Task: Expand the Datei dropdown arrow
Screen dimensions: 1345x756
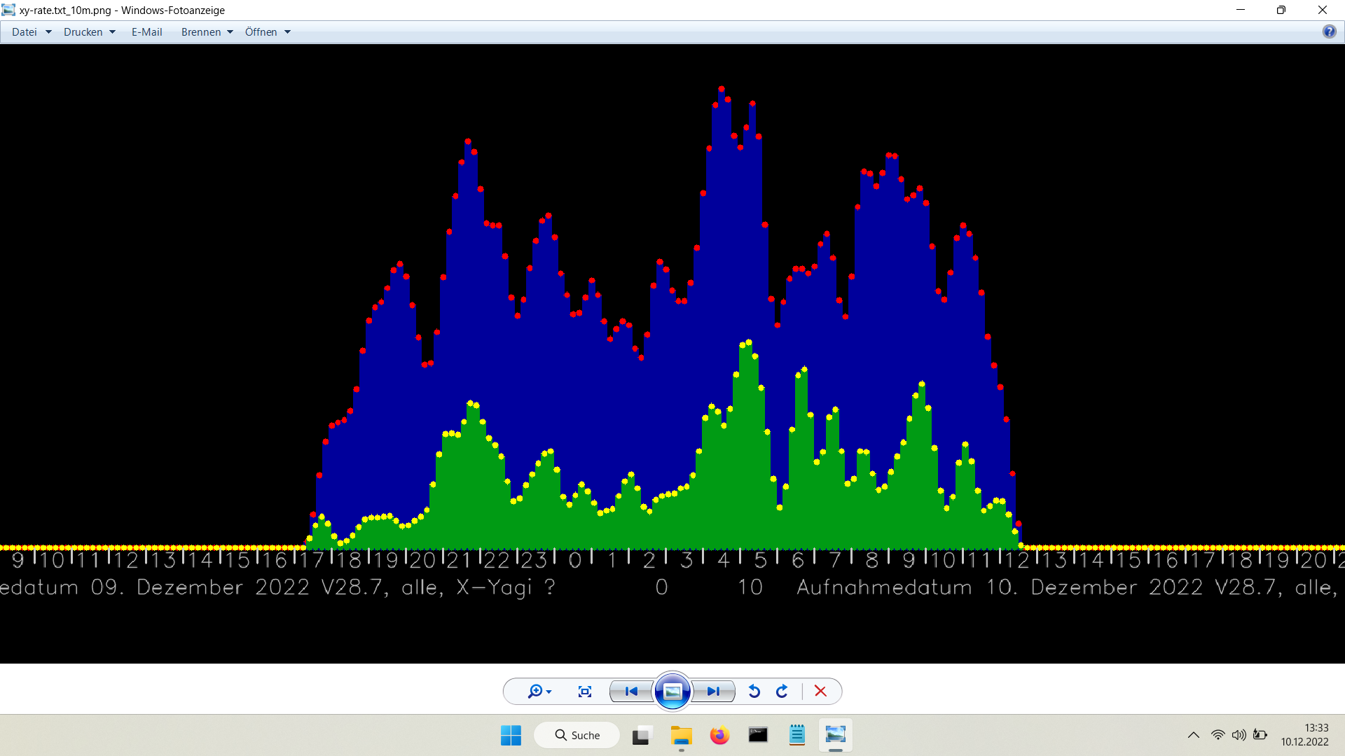Action: pos(48,32)
